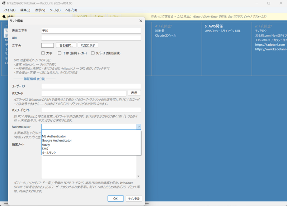
Task: Click the 5: AWS関係 column header
Action: [x=213, y=26]
